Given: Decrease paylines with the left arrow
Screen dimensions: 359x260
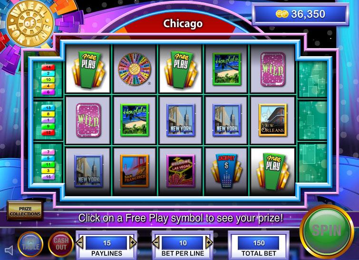Looking at the screenshot, I should [80, 242].
